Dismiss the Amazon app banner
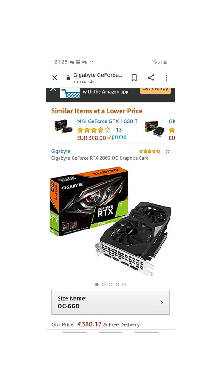 pyautogui.click(x=53, y=89)
